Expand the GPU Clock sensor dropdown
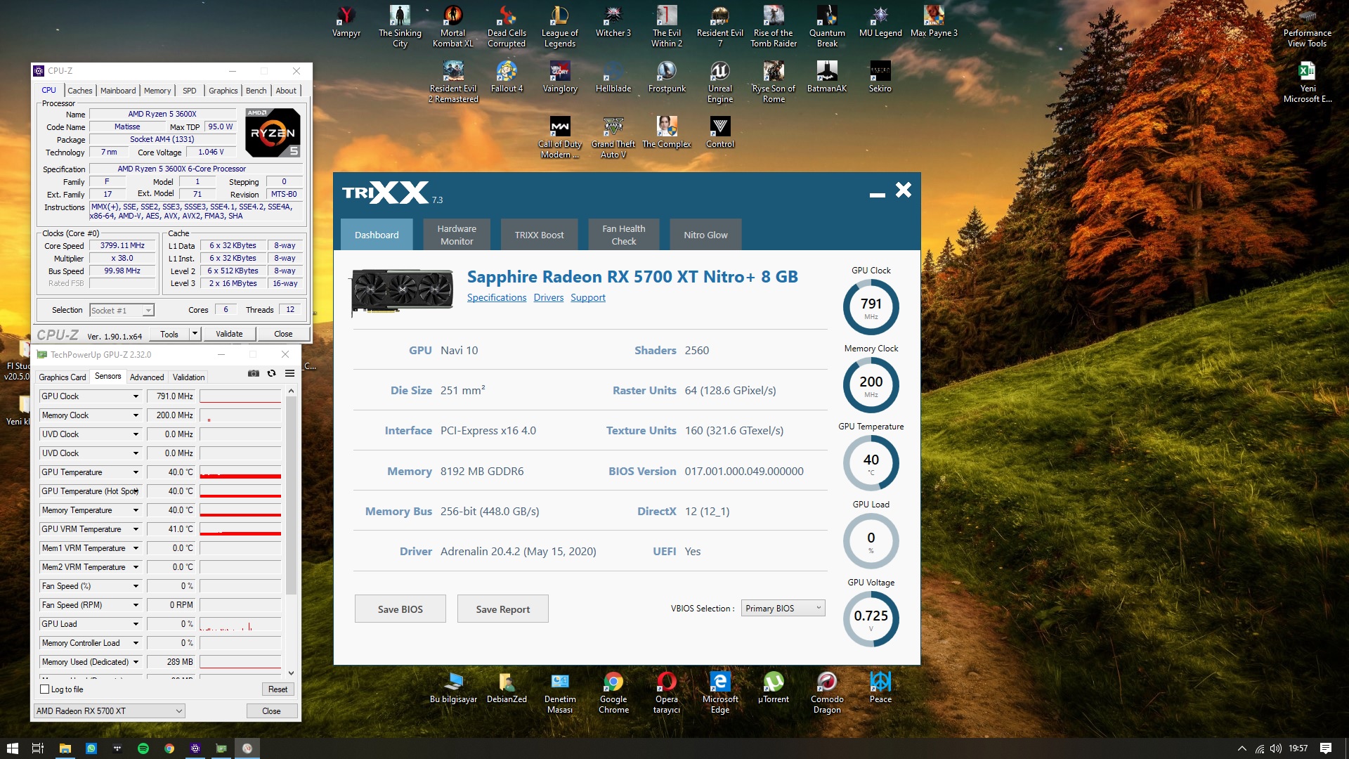Screen dimensions: 1349x759 click(136, 396)
